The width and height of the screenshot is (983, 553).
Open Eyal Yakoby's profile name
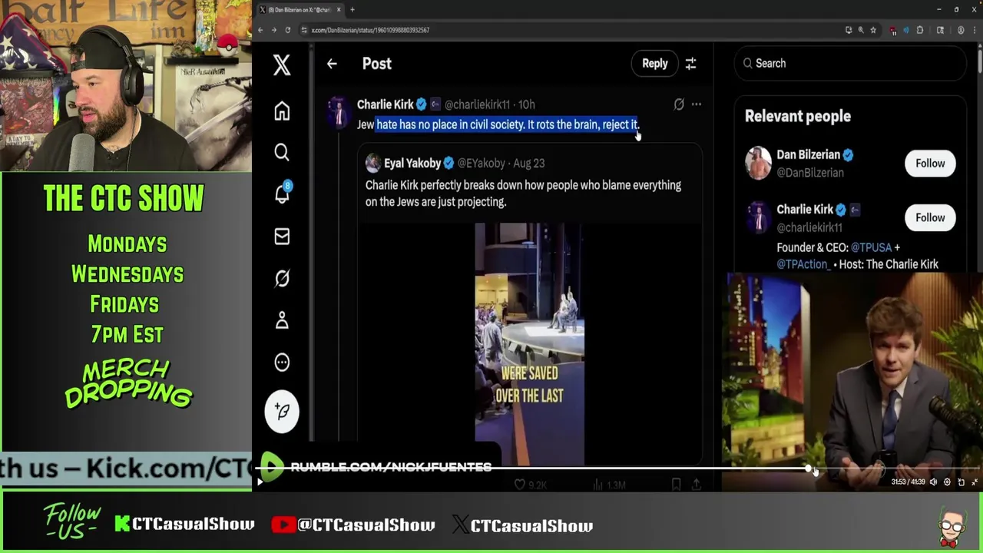tap(412, 163)
